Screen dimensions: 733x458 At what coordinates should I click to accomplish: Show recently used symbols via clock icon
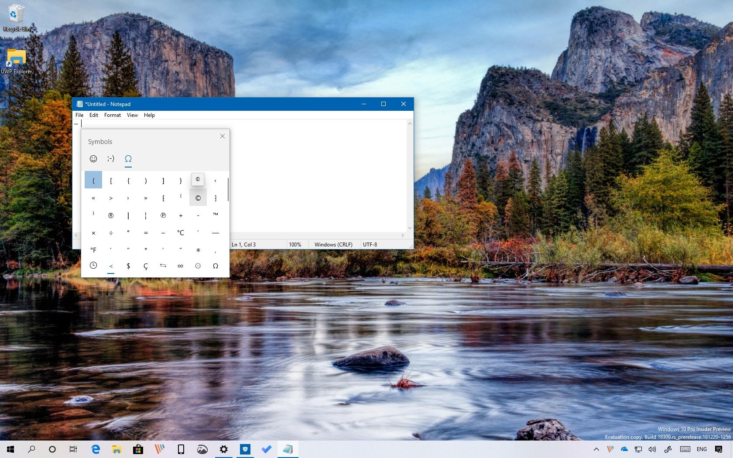click(93, 266)
